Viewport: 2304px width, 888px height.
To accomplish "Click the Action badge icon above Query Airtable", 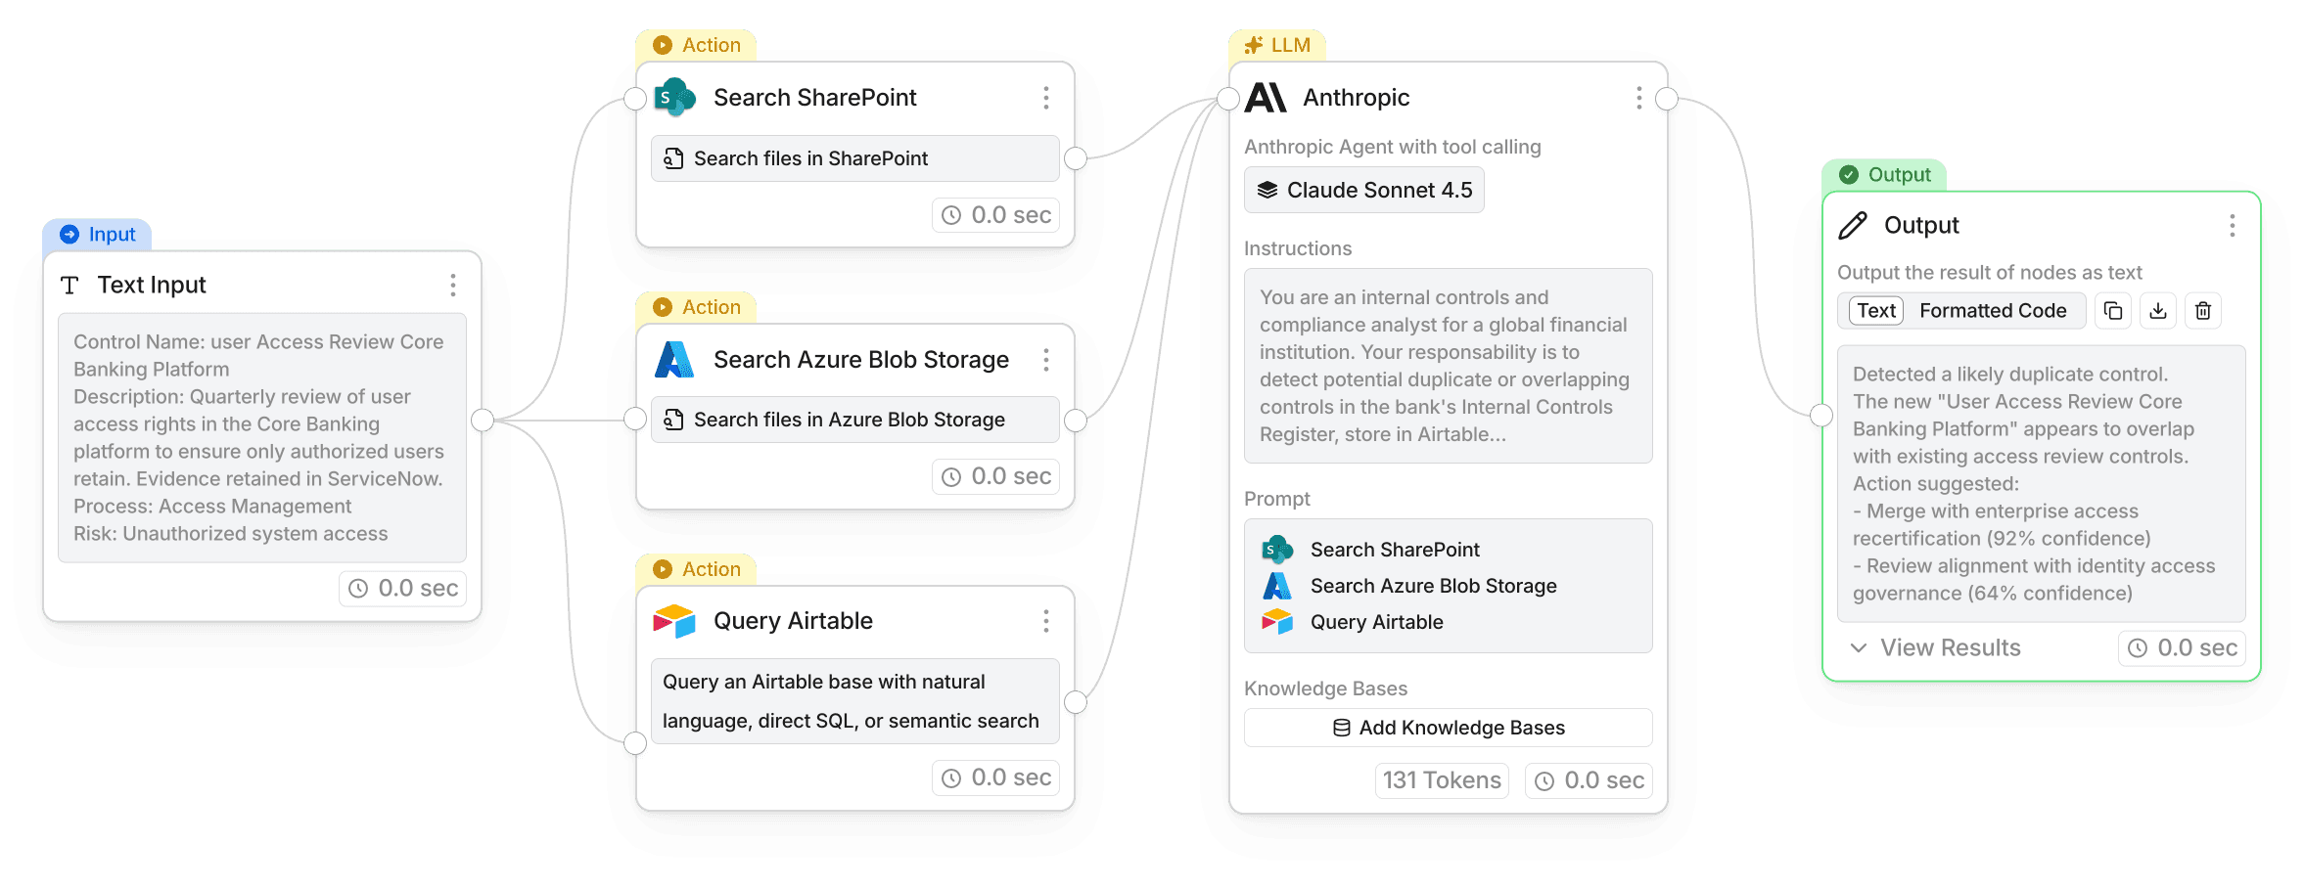I will tap(663, 569).
